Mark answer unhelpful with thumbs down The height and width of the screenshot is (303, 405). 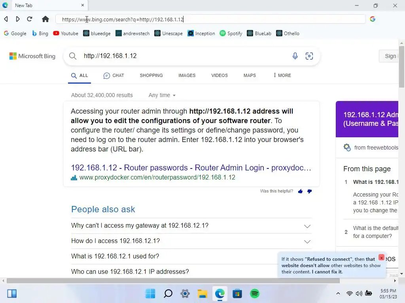[309, 191]
